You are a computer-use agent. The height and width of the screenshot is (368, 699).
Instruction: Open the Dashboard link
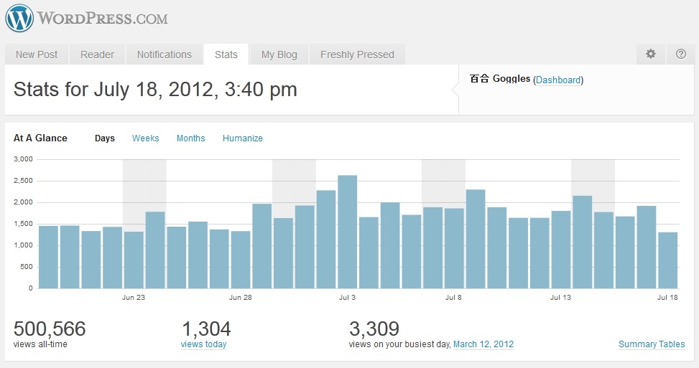[x=558, y=80]
